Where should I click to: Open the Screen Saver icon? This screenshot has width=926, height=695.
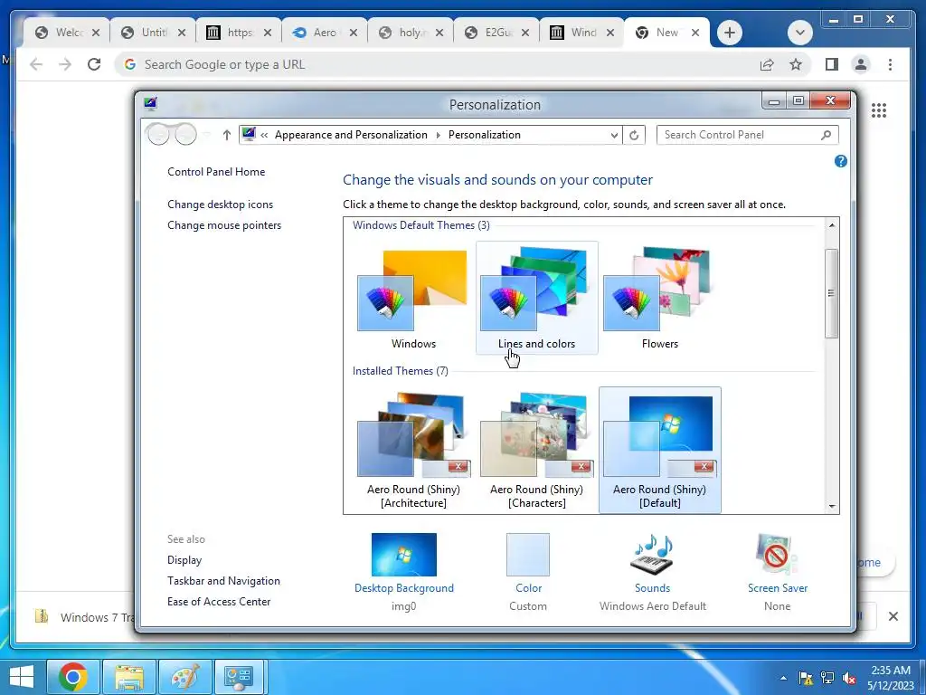(x=777, y=555)
